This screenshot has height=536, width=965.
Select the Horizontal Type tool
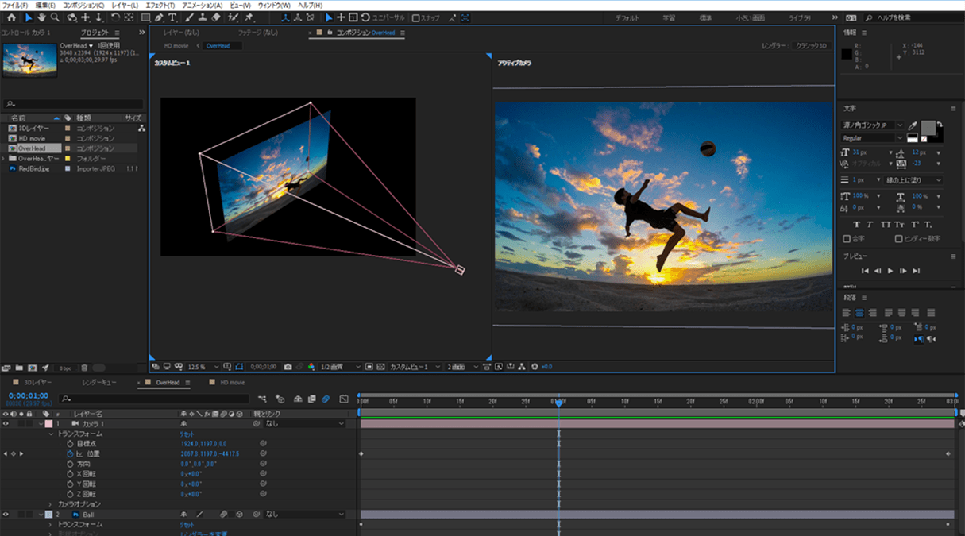point(172,17)
